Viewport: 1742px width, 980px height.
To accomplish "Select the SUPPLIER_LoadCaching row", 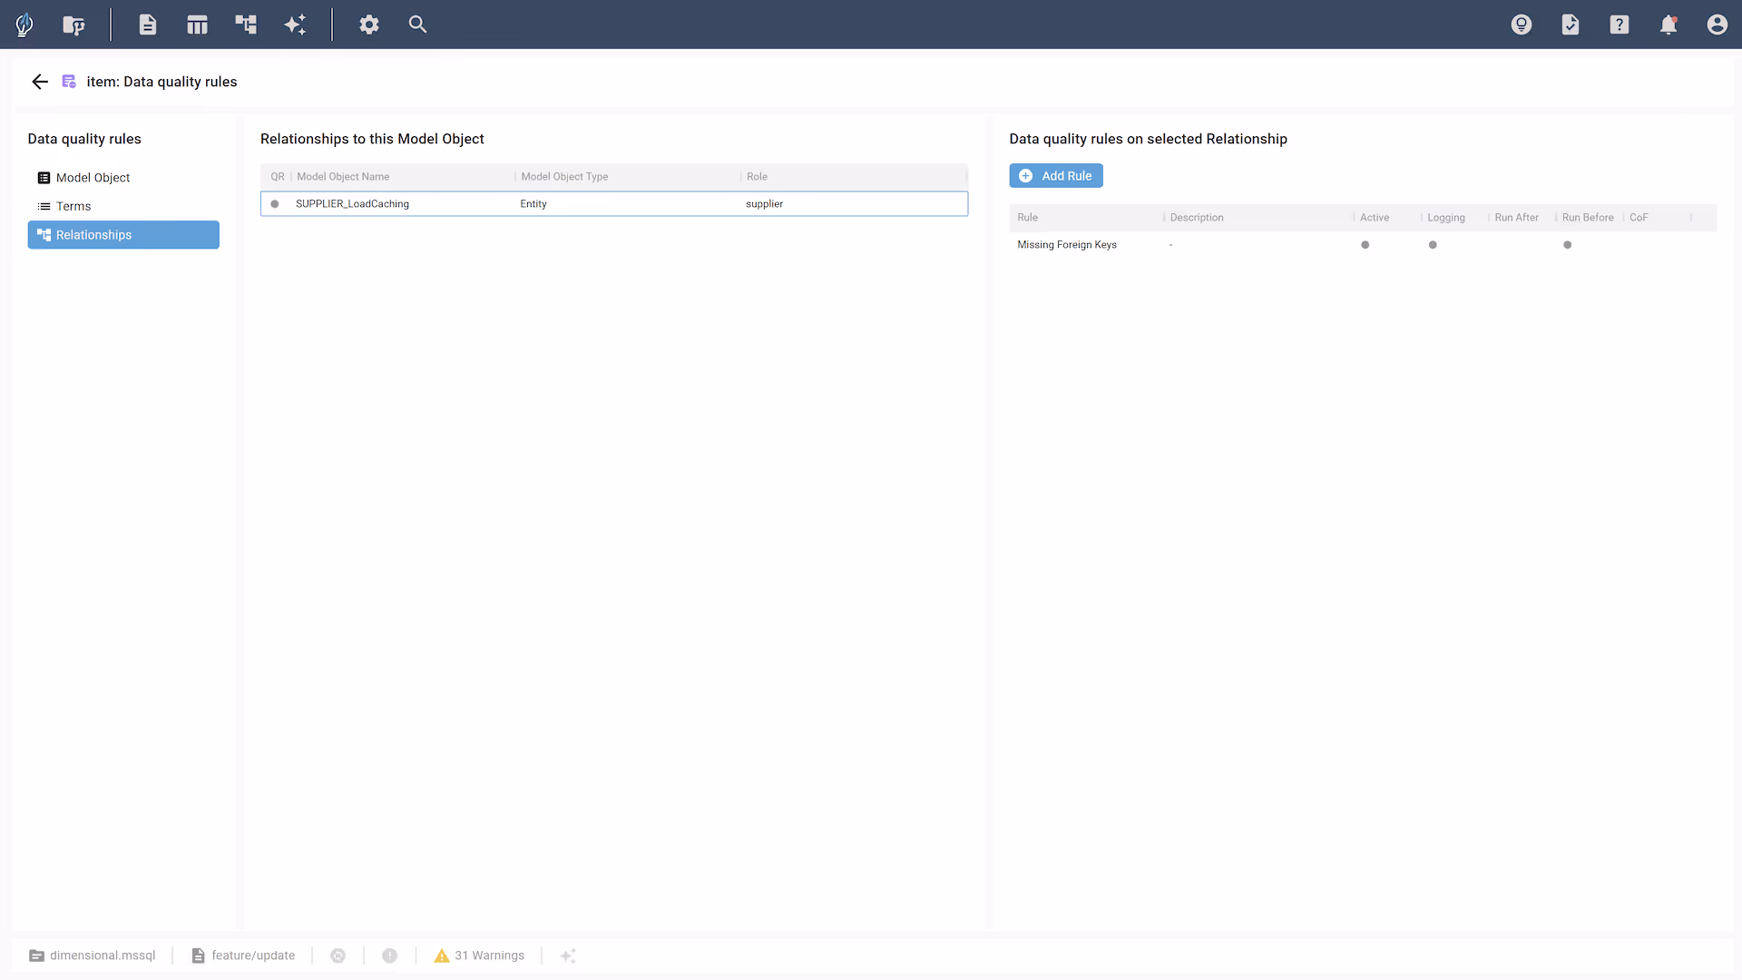I will click(613, 204).
